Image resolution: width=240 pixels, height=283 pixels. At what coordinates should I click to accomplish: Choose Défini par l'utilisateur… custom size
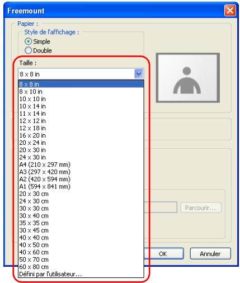pos(81,274)
